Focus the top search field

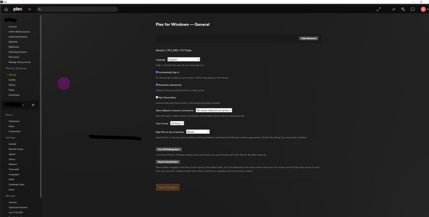tap(77, 9)
